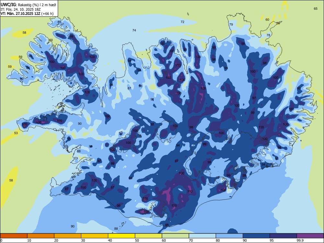
Task: Click the pale yellow 50–60 legend swatch
Action: click(148, 236)
